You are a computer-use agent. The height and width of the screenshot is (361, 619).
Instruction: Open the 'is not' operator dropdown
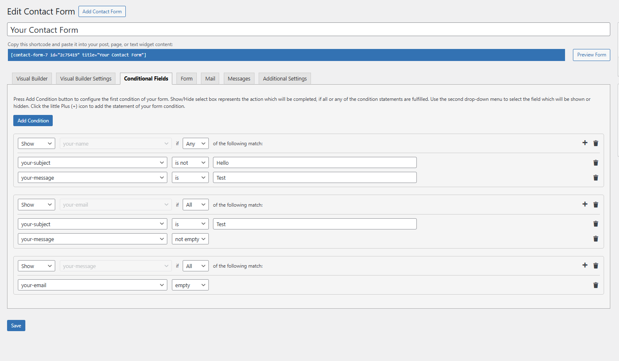[190, 163]
